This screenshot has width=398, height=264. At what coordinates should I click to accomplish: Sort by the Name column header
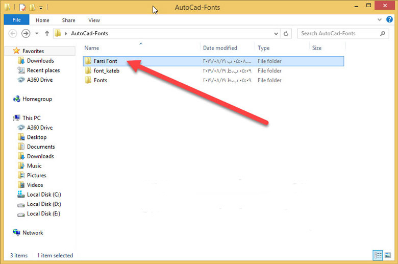(x=92, y=48)
